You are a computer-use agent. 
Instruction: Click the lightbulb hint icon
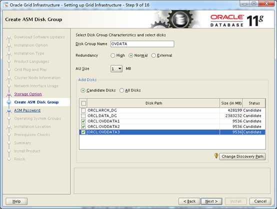pos(216,155)
